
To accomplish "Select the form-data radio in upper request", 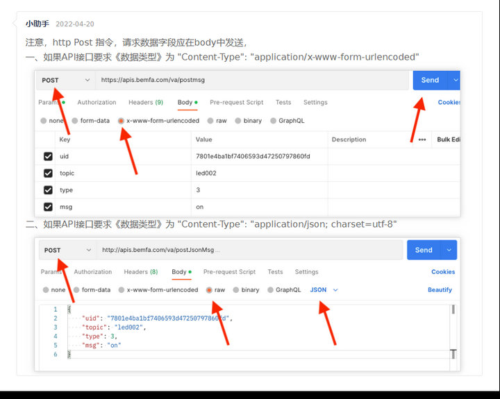I will (90, 121).
